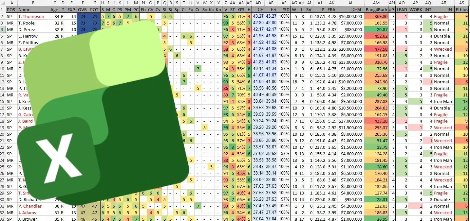
Task: Select column AD by its letter header
Action: click(x=258, y=3)
